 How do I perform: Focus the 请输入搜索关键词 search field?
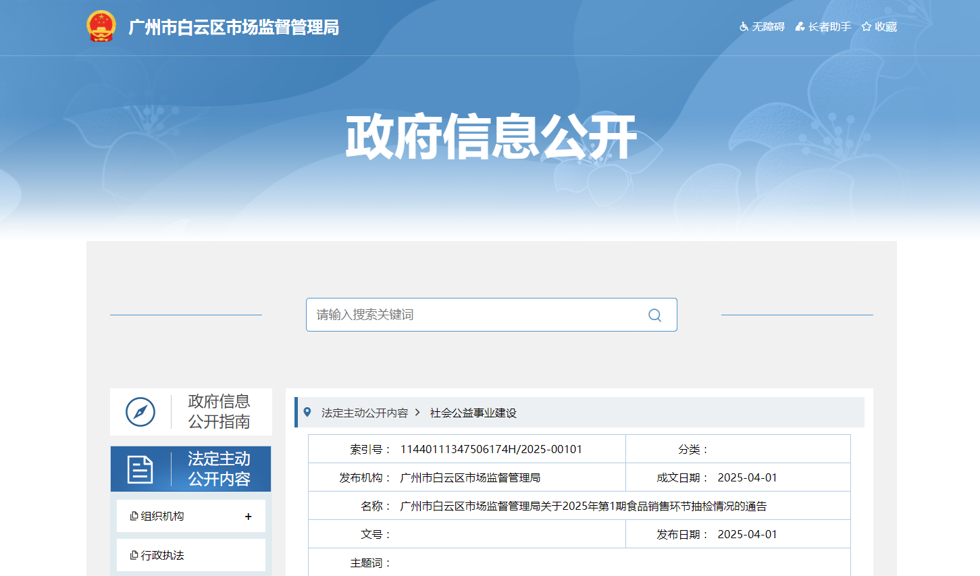473,315
